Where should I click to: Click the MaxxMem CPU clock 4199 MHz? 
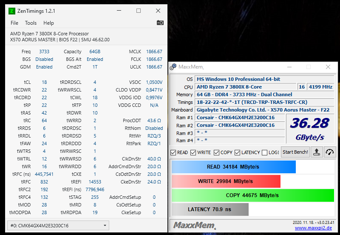321,87
